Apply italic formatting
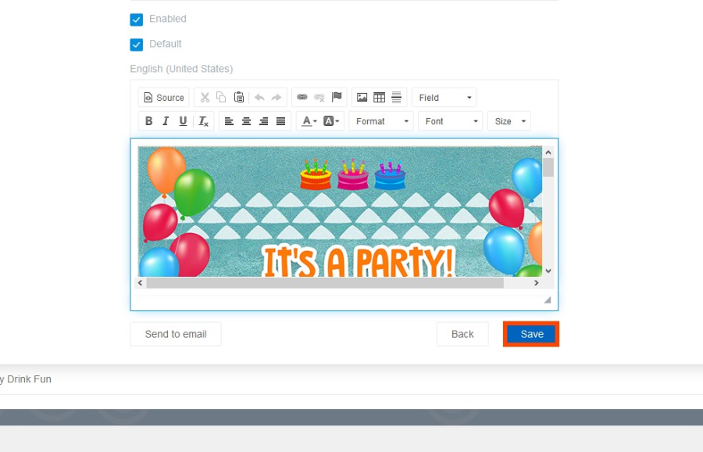Viewport: 703px width, 452px height. tap(166, 121)
